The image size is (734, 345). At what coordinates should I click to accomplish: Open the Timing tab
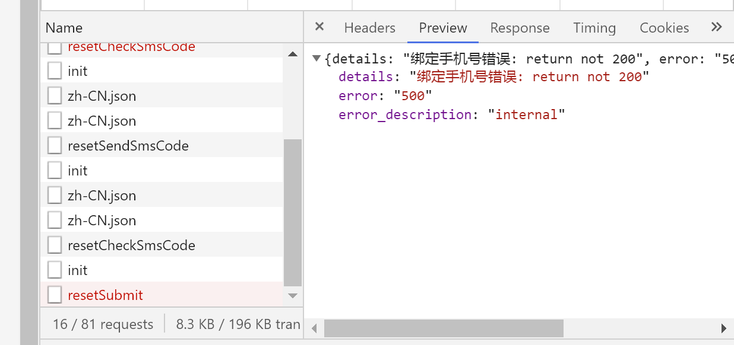pyautogui.click(x=594, y=28)
